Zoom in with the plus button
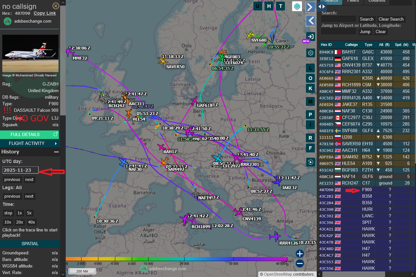The height and width of the screenshot is (277, 416). tap(299, 253)
